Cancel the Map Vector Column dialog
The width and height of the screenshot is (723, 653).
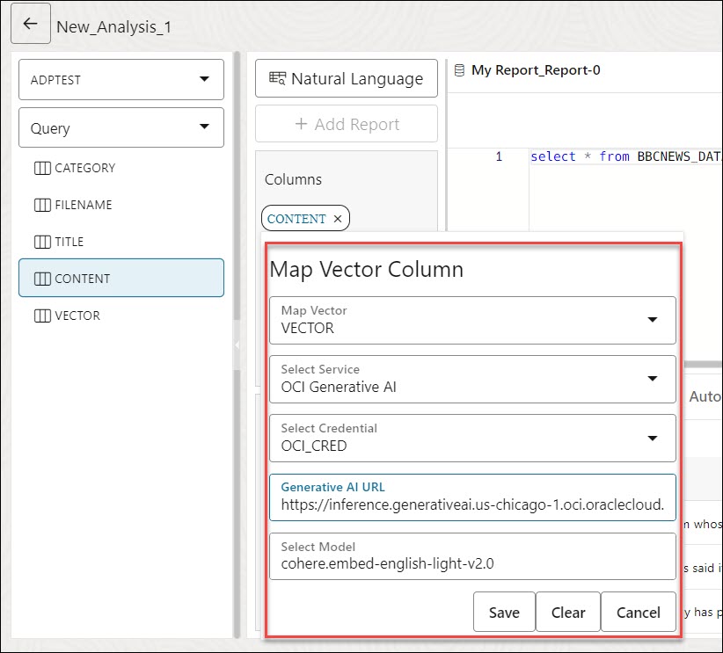(639, 612)
